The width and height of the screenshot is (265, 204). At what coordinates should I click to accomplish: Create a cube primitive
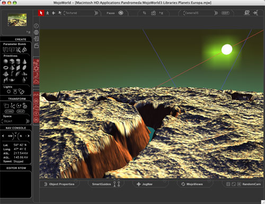(x=12, y=61)
